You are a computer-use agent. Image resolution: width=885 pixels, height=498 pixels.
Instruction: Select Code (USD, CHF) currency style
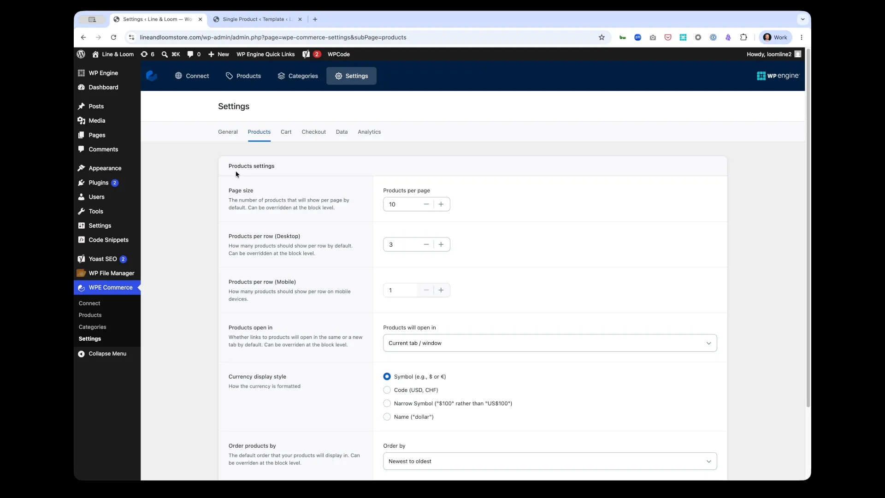pyautogui.click(x=387, y=390)
